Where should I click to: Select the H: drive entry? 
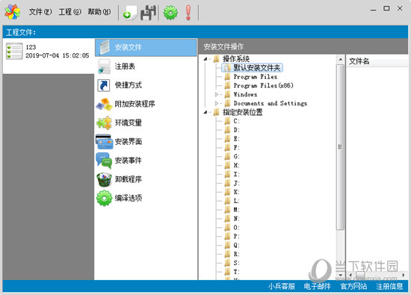click(236, 165)
